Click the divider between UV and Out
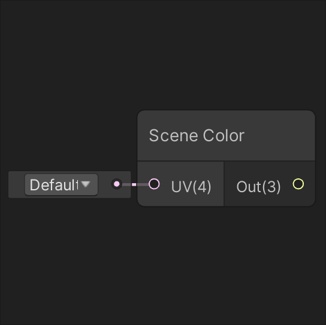The image size is (326, 325). coord(224,184)
